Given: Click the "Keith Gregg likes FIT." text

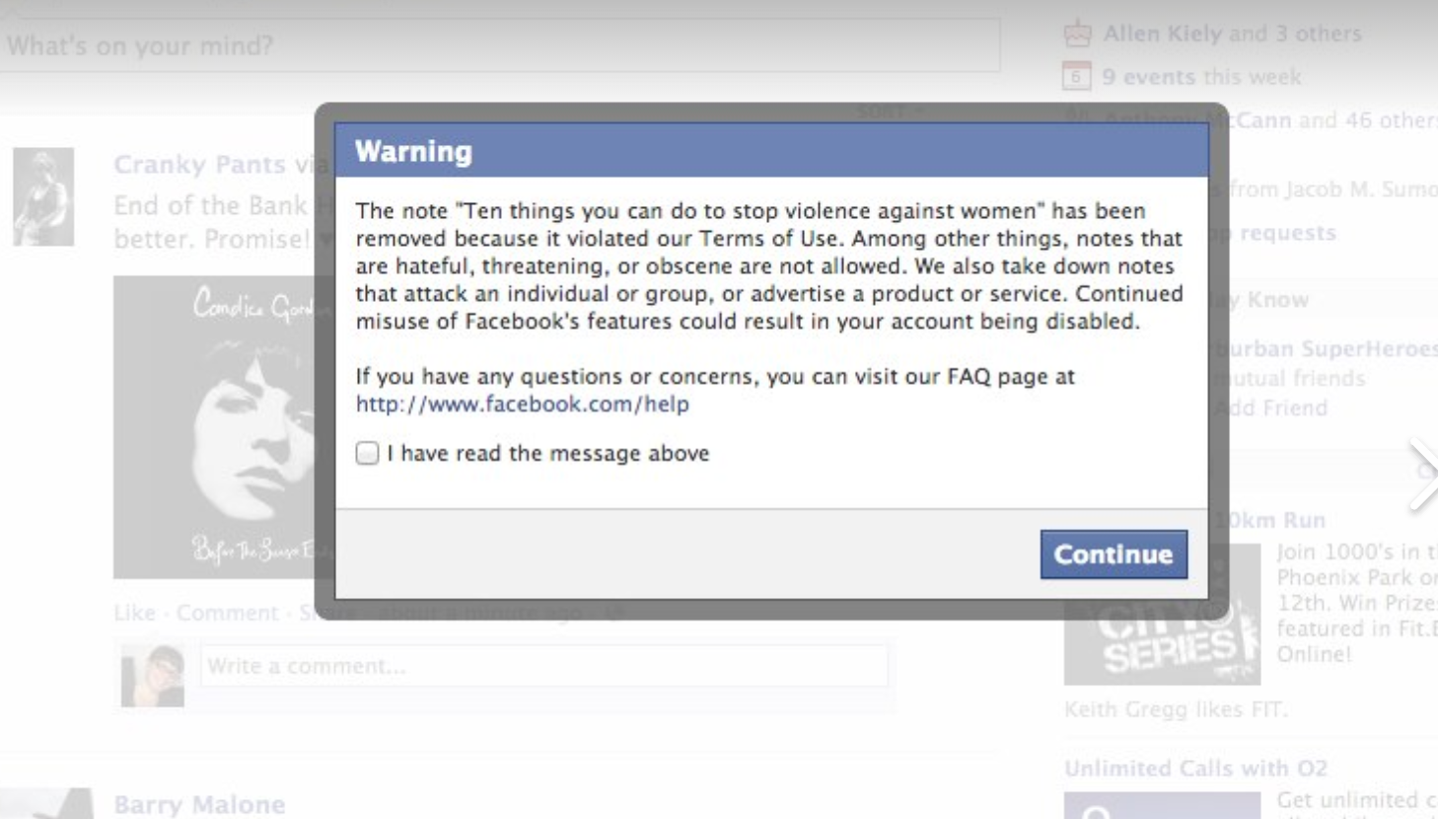Looking at the screenshot, I should (x=1176, y=709).
